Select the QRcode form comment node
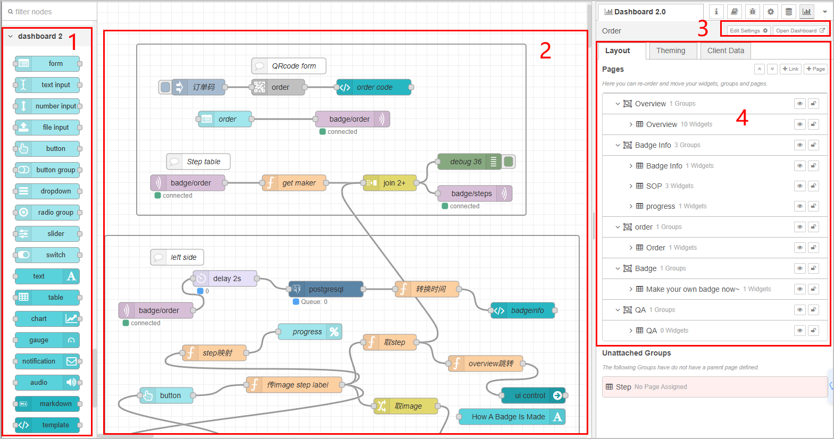Image resolution: width=834 pixels, height=439 pixels. click(x=289, y=66)
